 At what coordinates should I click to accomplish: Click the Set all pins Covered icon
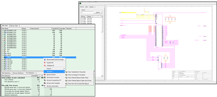coord(45,77)
